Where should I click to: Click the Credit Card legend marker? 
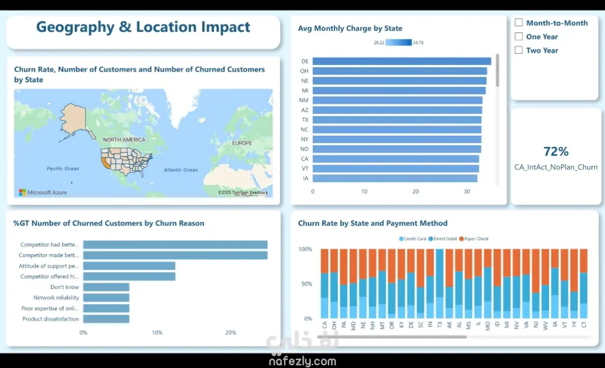[401, 239]
